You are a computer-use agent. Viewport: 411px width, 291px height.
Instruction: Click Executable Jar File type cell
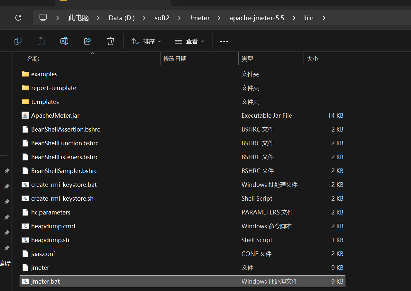click(x=267, y=115)
